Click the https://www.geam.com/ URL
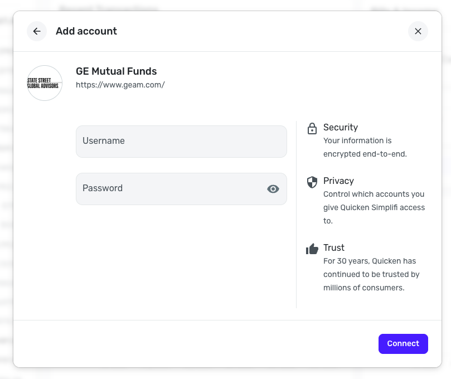The height and width of the screenshot is (379, 451). (120, 85)
